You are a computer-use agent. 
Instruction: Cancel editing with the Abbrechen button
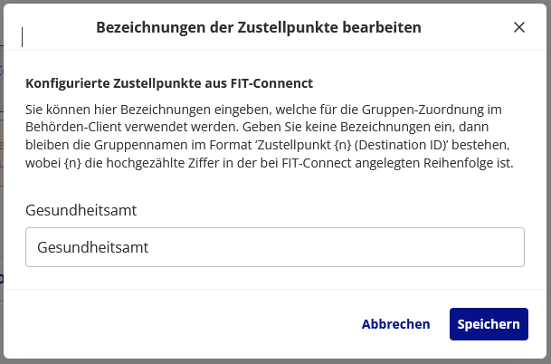click(x=395, y=324)
